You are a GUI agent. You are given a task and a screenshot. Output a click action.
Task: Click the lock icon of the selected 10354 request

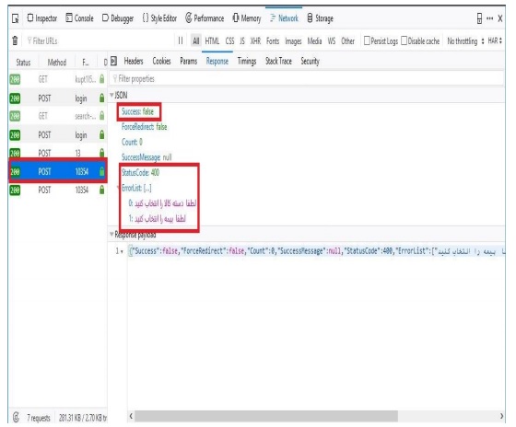point(101,171)
